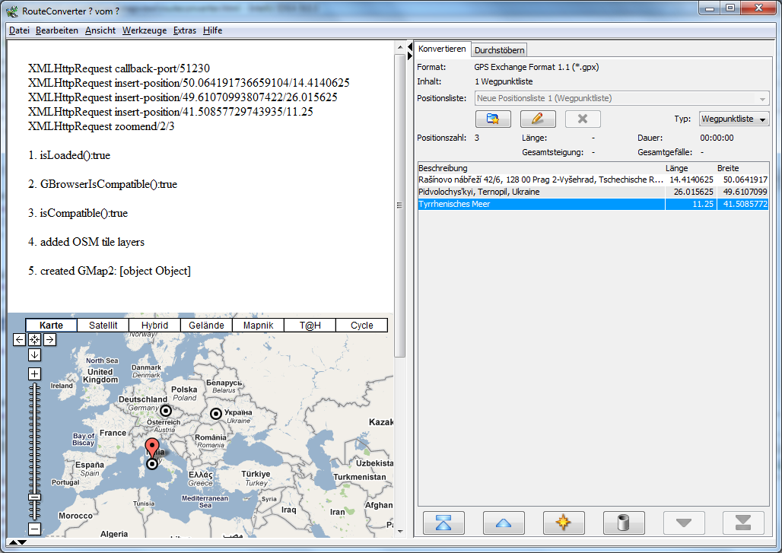The width and height of the screenshot is (782, 553).
Task: Select the Pidvolochys'kyi, Ternopil row
Action: pos(540,192)
